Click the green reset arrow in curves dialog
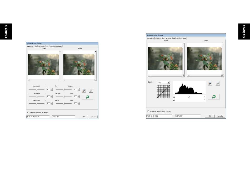The width and height of the screenshot is (250, 176). (214, 97)
